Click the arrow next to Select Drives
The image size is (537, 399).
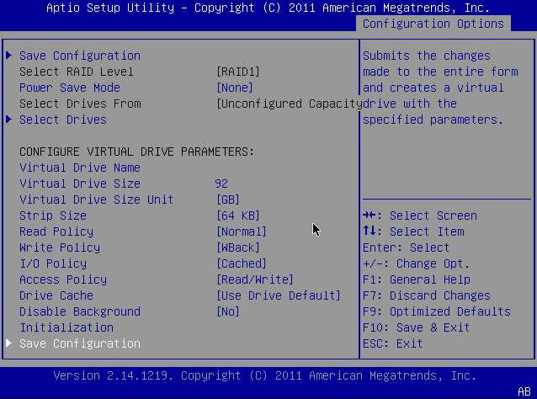tap(9, 120)
